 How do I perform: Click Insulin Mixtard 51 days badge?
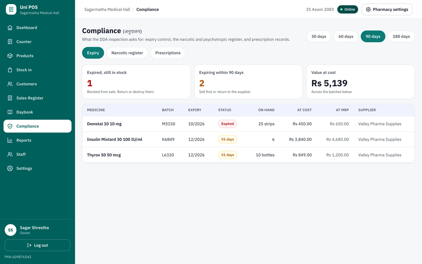[x=228, y=139]
